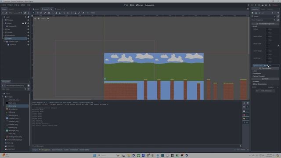Toggle visibility of the Sprite2D node
Image resolution: width=281 pixels, height=158 pixels.
(28, 45)
